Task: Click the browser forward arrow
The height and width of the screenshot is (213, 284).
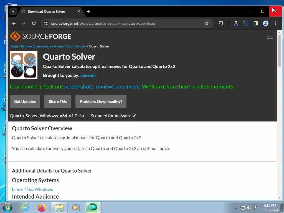Action: [24, 23]
